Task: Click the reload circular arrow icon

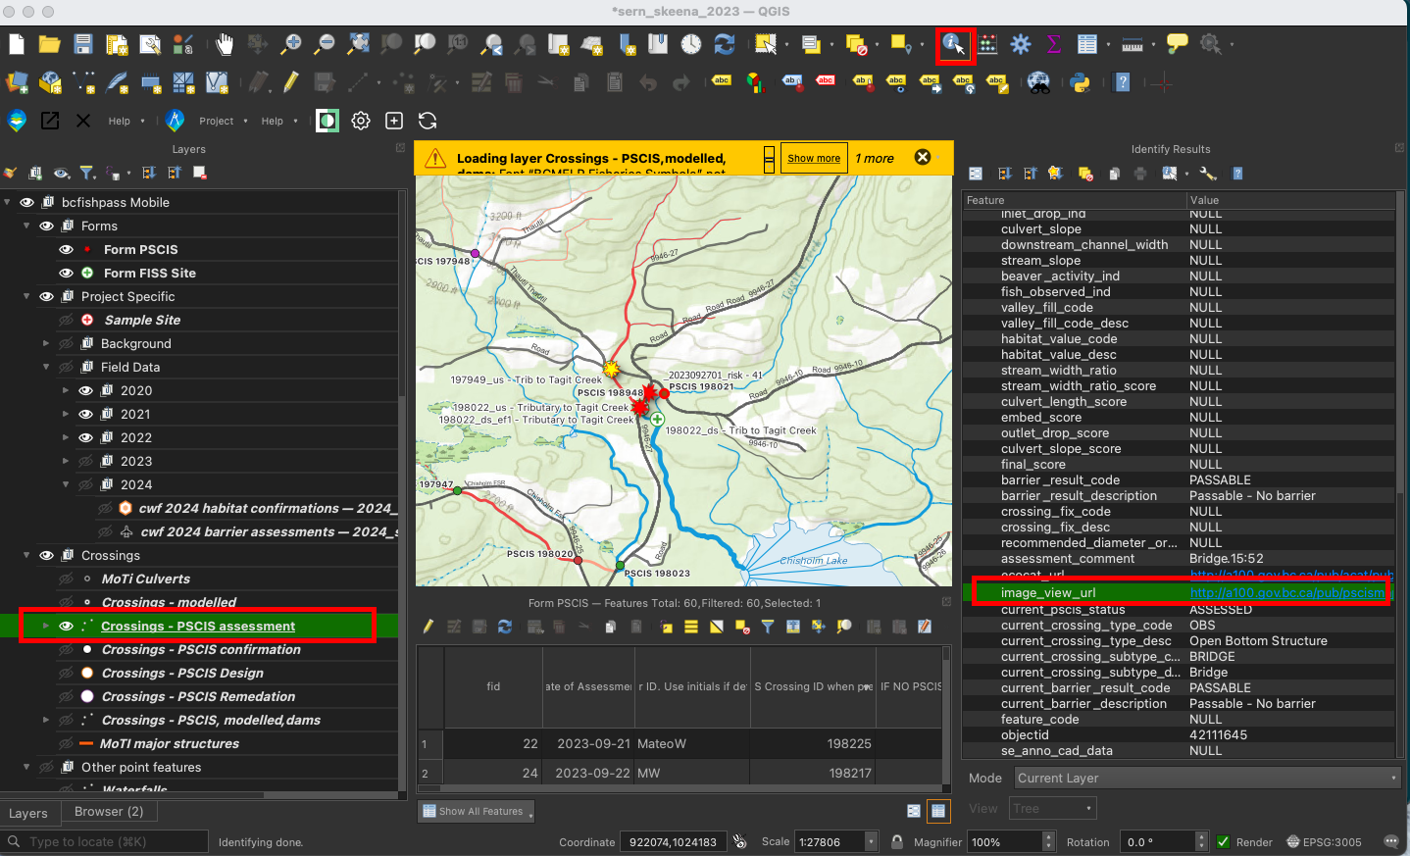Action: point(428,121)
